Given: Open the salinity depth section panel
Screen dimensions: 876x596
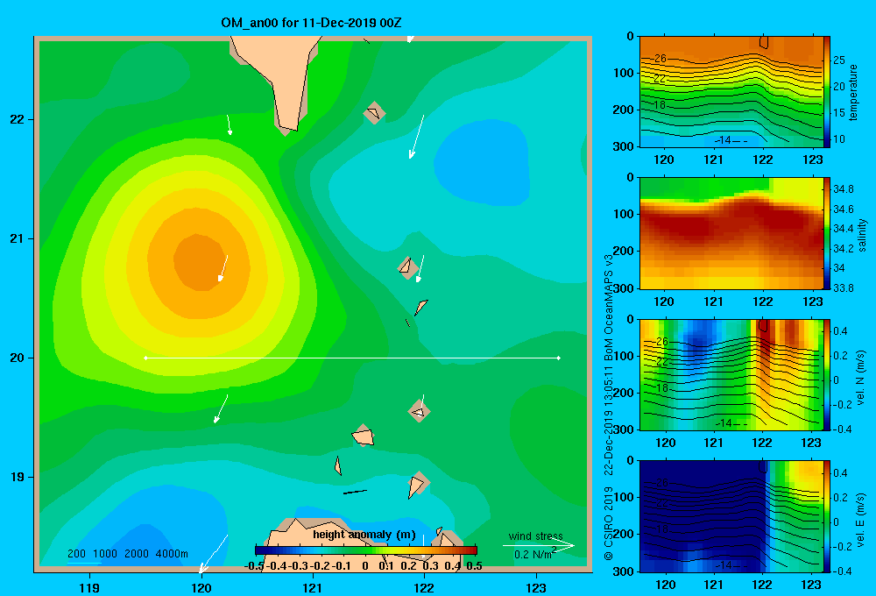Looking at the screenshot, I should (x=731, y=233).
